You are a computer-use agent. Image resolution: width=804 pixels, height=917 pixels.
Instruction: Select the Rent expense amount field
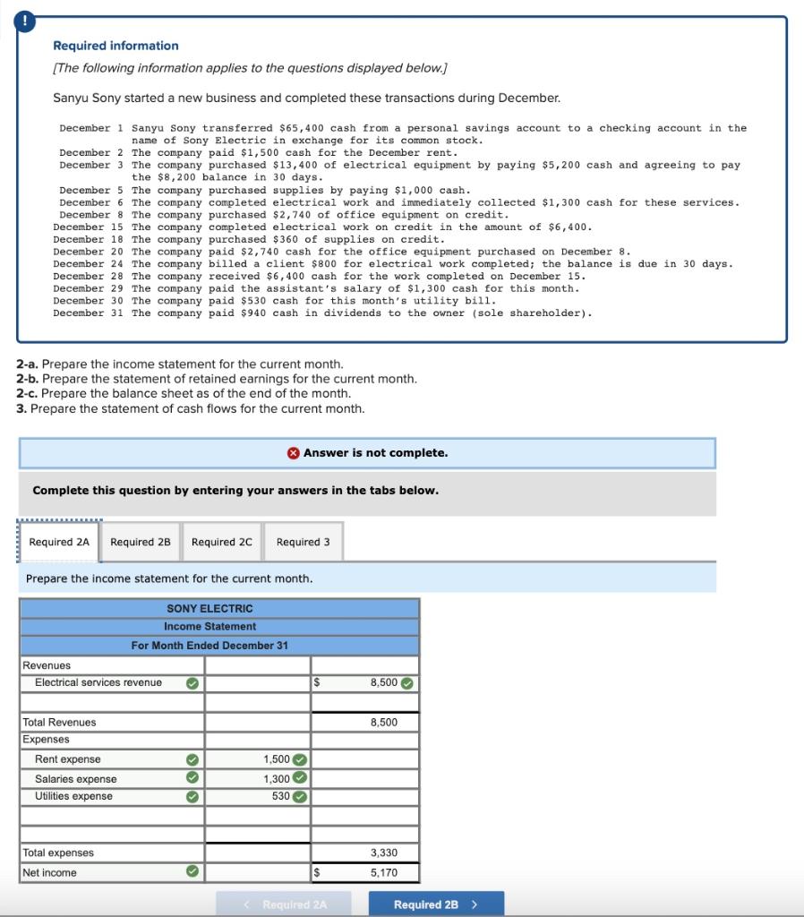[x=257, y=759]
